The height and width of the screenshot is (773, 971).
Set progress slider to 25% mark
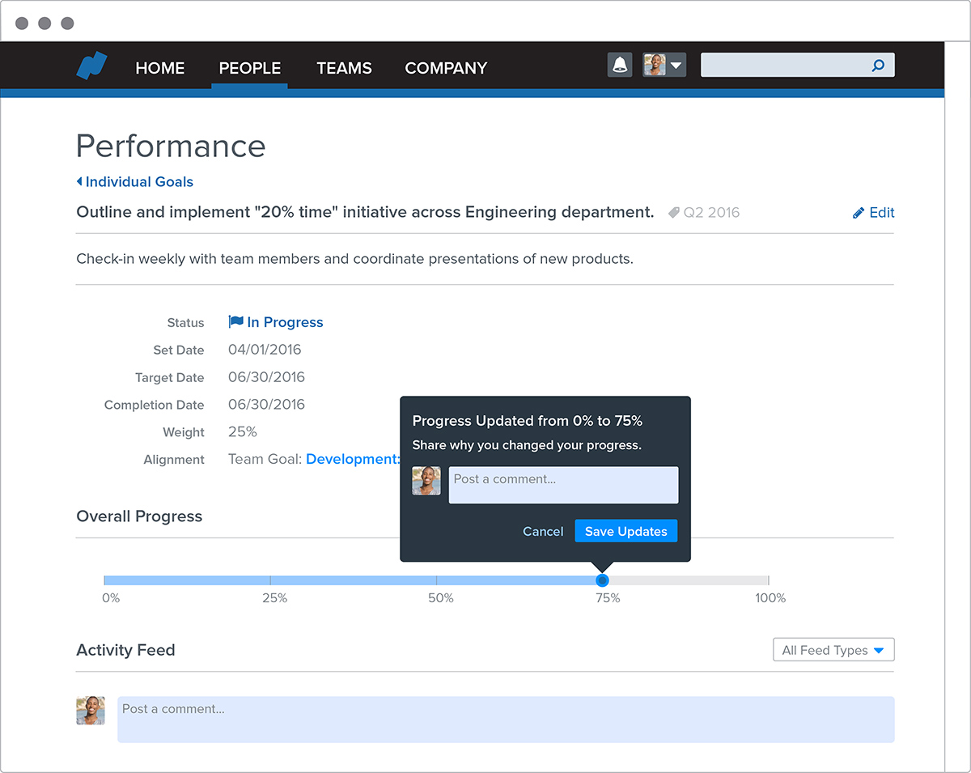pos(270,580)
